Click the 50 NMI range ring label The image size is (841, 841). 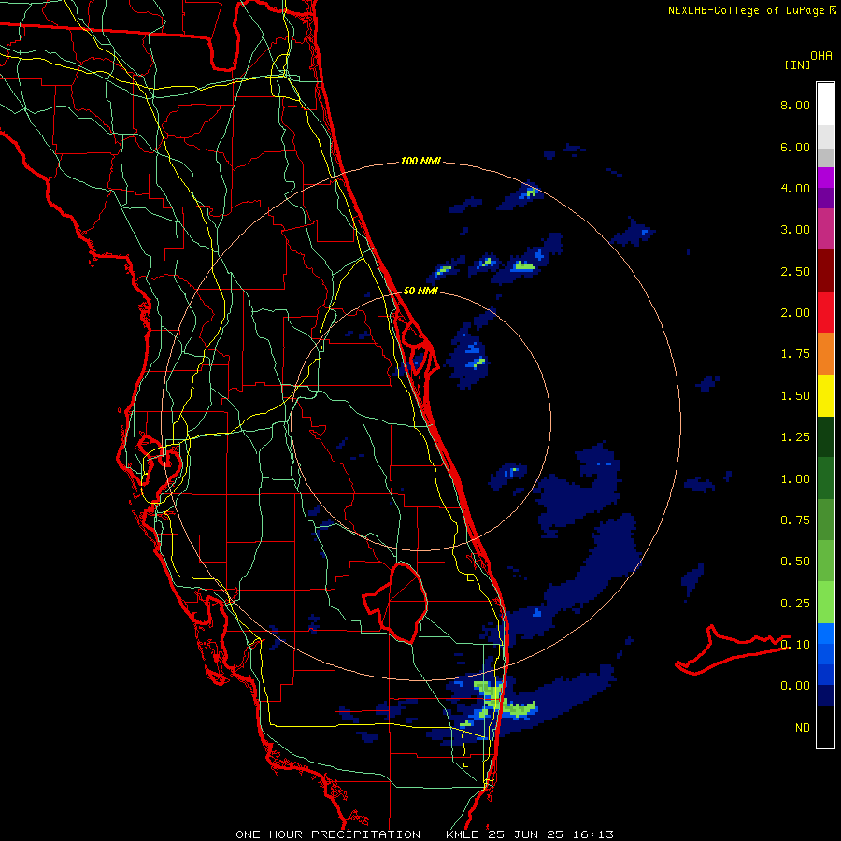click(420, 291)
